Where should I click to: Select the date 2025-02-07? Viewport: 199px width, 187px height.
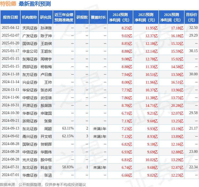pos(10,36)
